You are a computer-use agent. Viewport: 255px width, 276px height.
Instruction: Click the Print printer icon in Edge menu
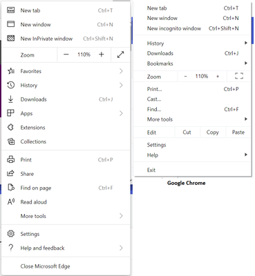tap(11, 159)
